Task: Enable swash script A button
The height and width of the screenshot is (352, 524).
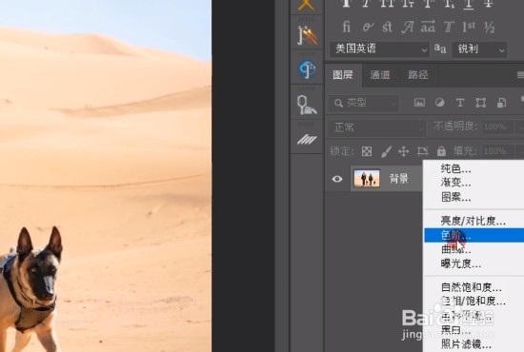Action: [x=408, y=27]
